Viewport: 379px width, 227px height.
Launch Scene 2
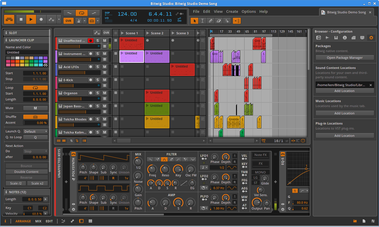coord(148,33)
